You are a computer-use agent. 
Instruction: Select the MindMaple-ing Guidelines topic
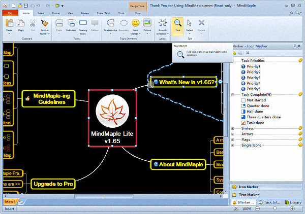(x=48, y=99)
